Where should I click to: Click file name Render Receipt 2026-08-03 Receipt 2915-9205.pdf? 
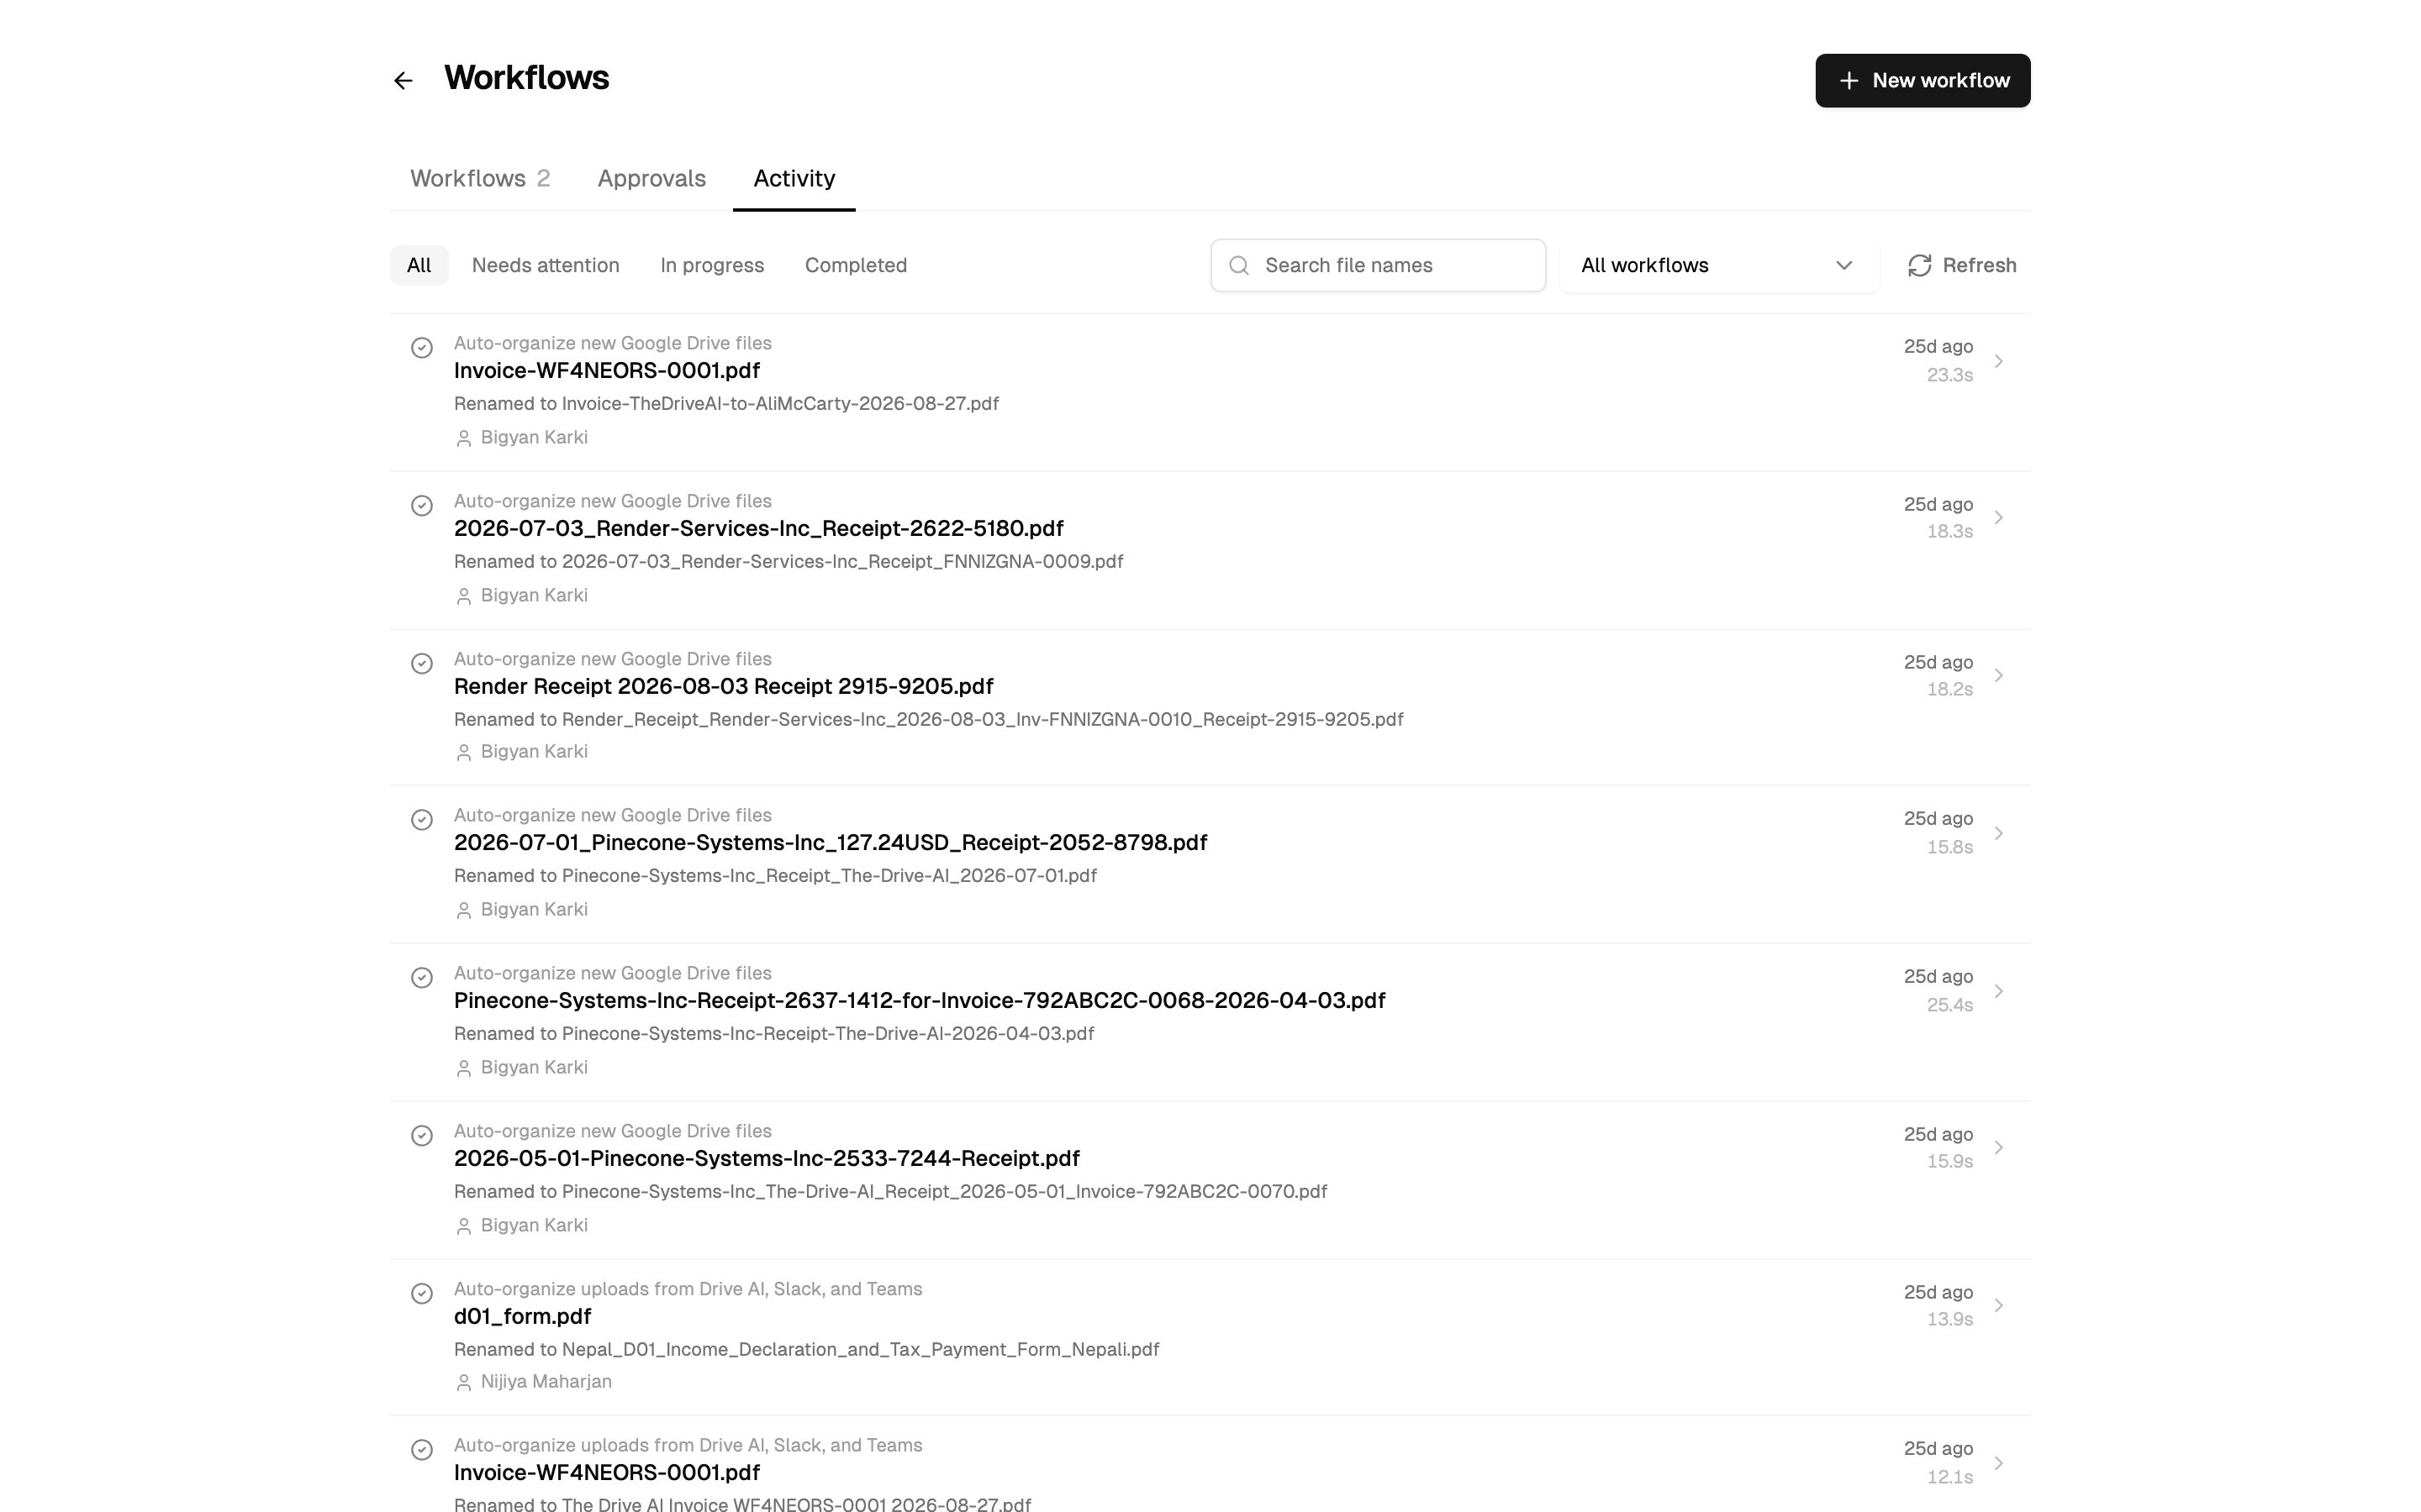[x=723, y=686]
